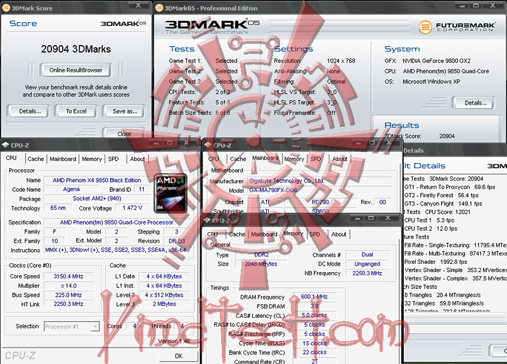Click the AMD Phenom logo image
The width and height of the screenshot is (507, 364).
coord(170,193)
